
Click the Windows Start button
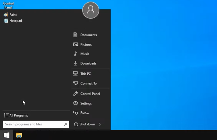click(x=7, y=135)
